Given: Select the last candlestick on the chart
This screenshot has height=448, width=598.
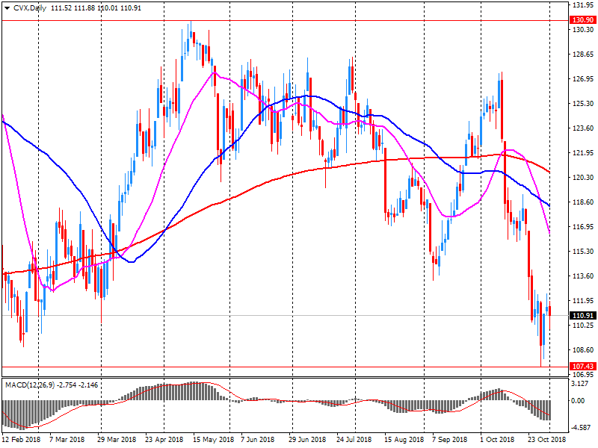Looking at the screenshot, I should (550, 311).
